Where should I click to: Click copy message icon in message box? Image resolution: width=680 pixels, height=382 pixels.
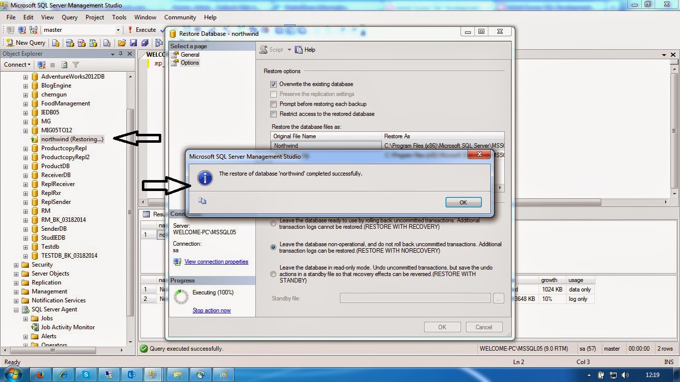click(202, 201)
